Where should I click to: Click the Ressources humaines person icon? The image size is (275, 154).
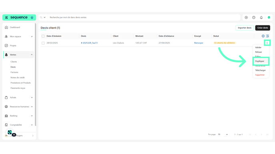coord(6,107)
